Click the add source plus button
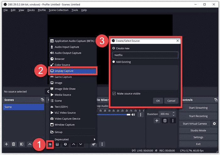 click(x=50, y=144)
